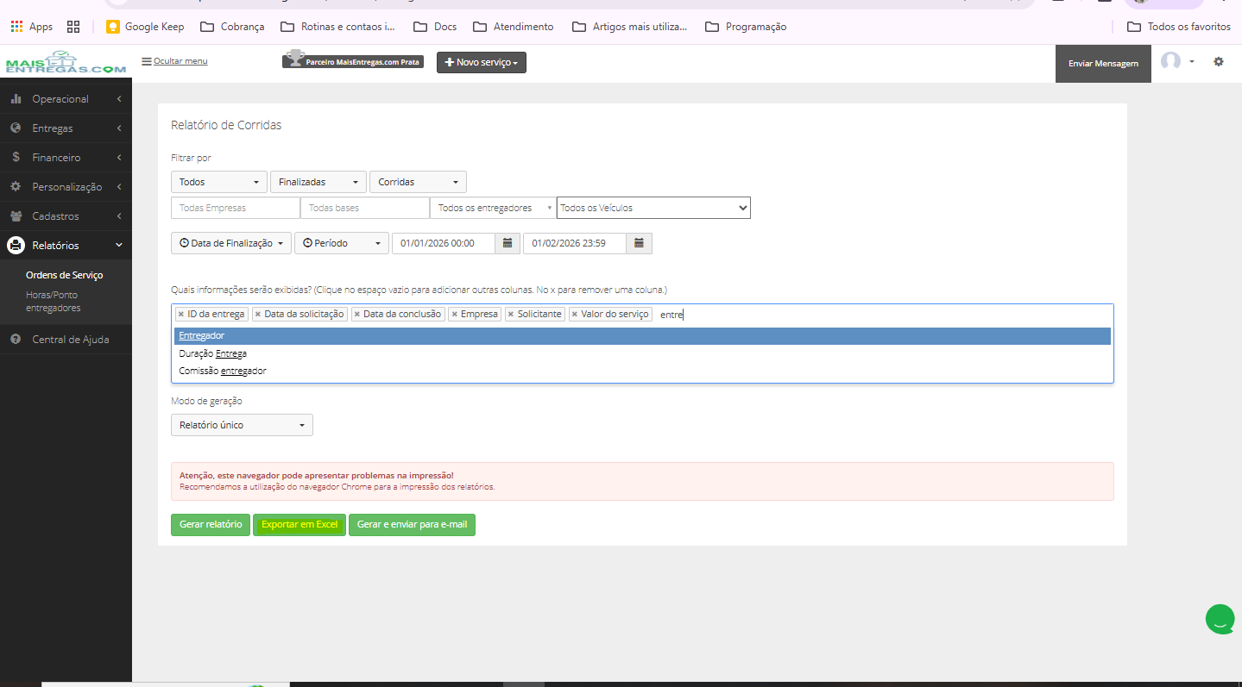The image size is (1242, 687).
Task: Open the 'Finalizadas' status dropdown
Action: pyautogui.click(x=318, y=183)
